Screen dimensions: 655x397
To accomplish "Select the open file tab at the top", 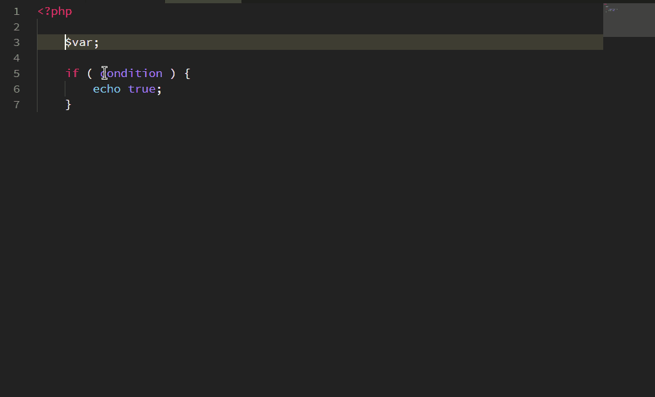I will pos(202,2).
